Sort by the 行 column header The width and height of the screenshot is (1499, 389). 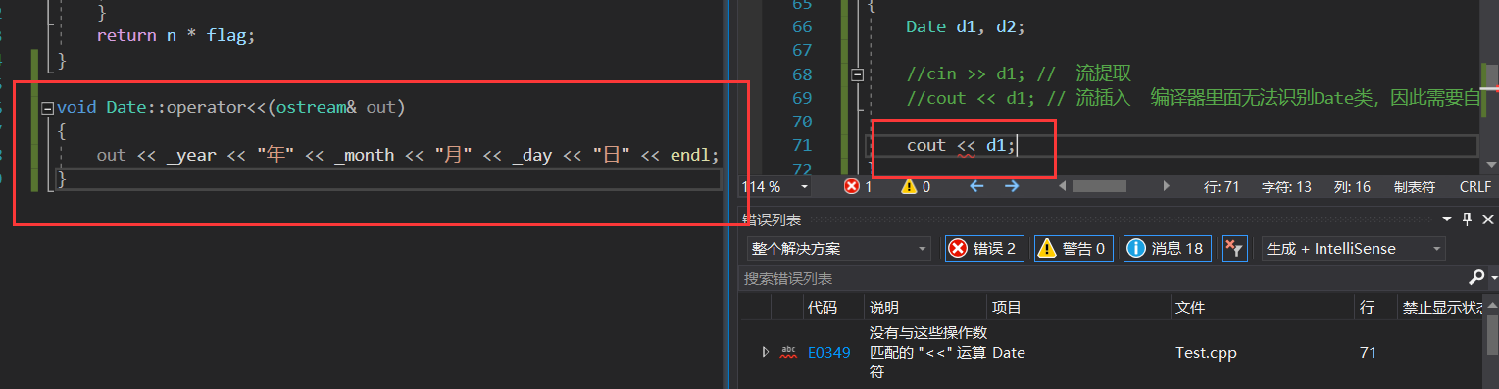1374,308
